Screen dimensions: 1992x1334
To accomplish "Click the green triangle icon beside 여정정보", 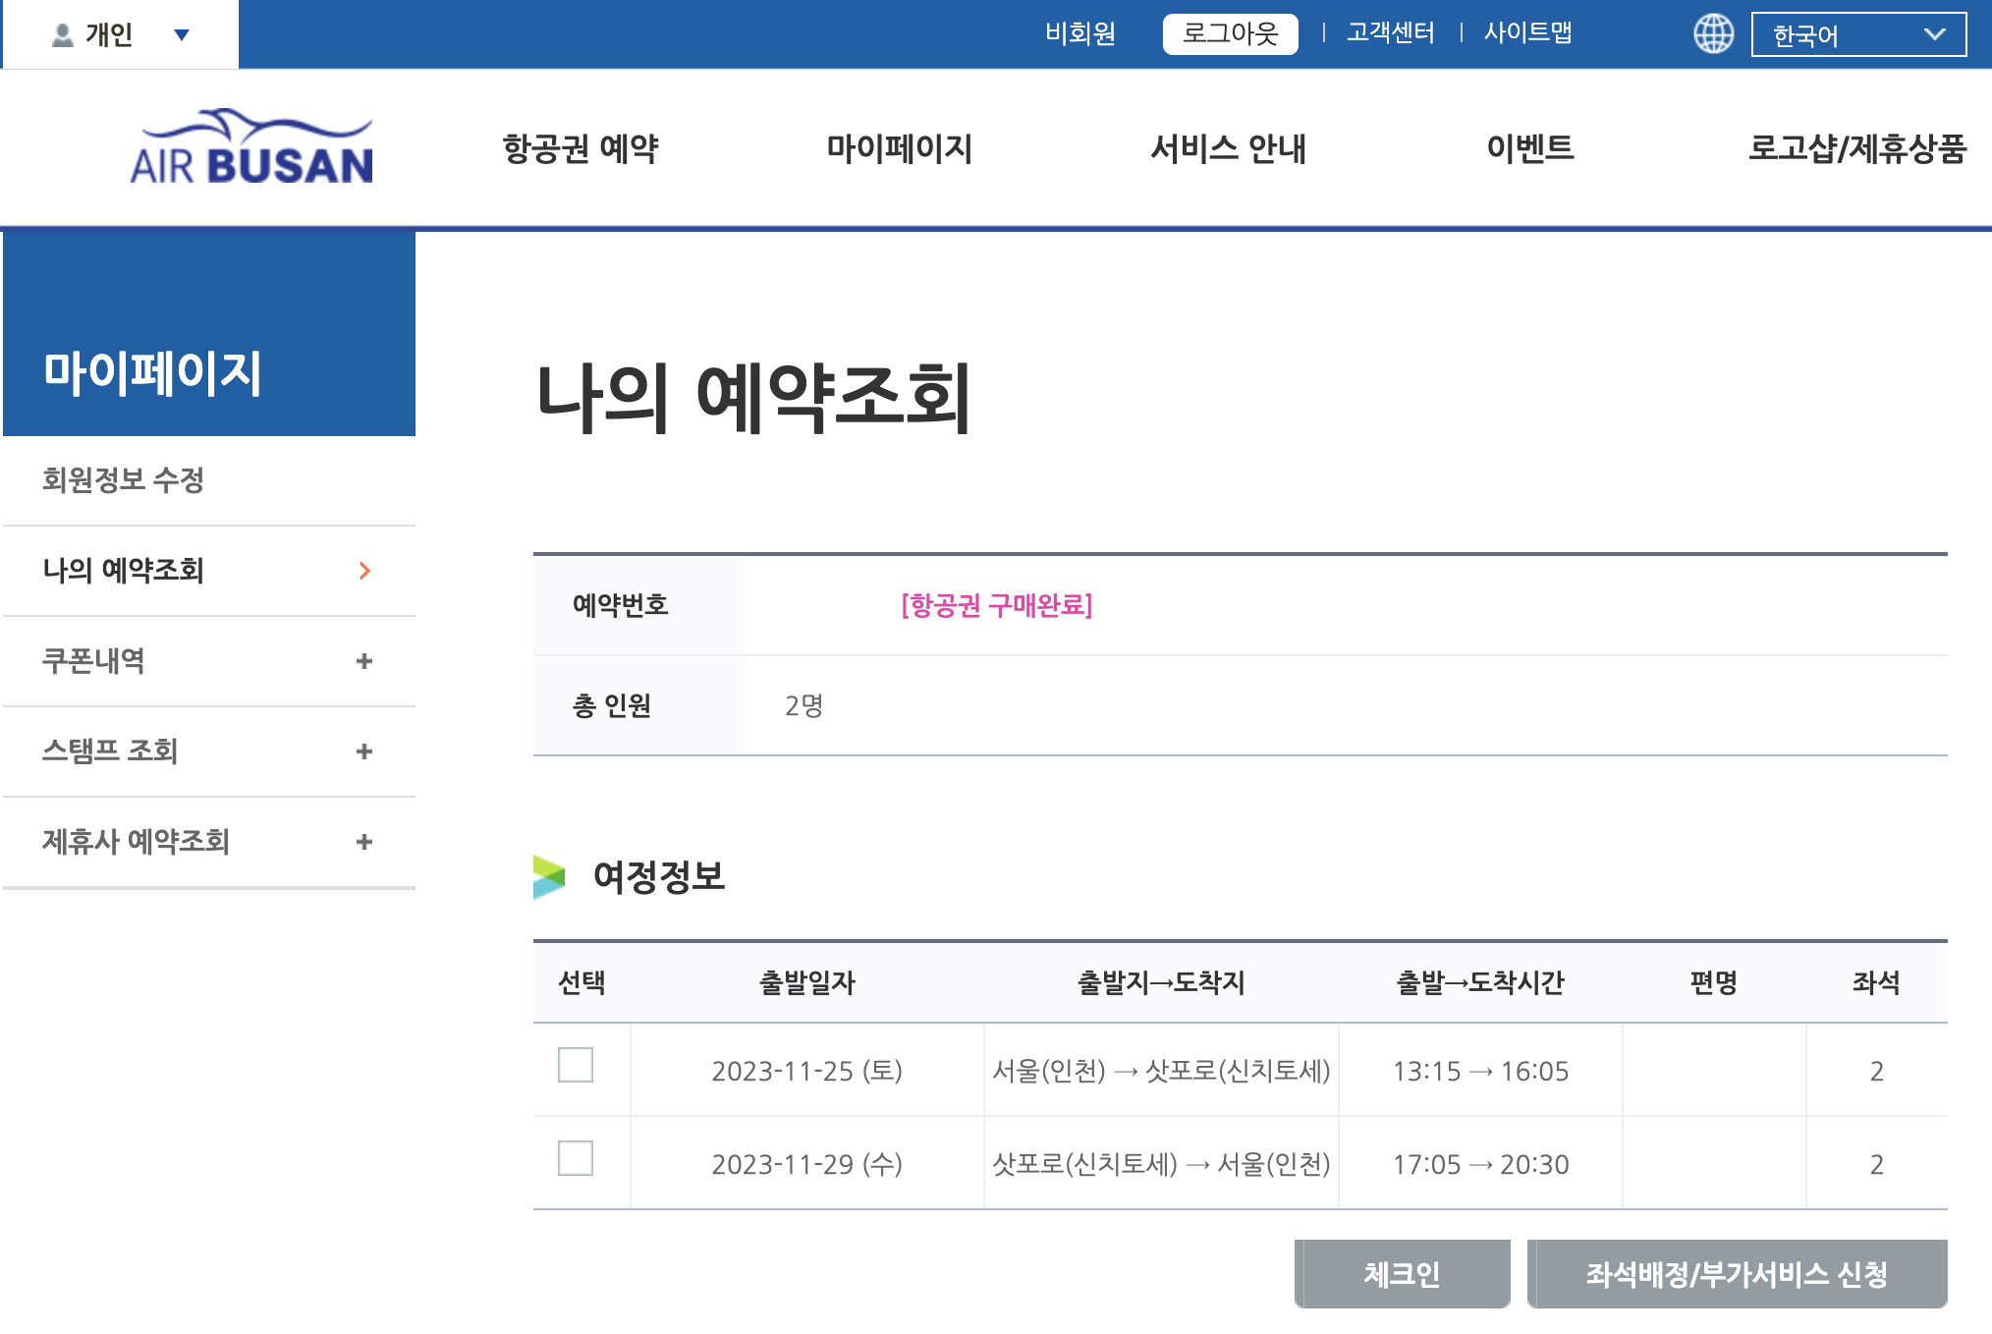I will pos(549,876).
